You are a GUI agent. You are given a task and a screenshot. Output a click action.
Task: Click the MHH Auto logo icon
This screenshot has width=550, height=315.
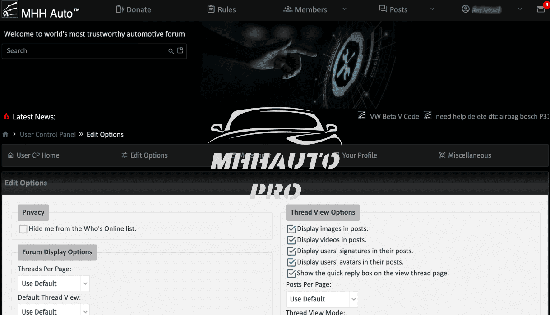(10, 10)
